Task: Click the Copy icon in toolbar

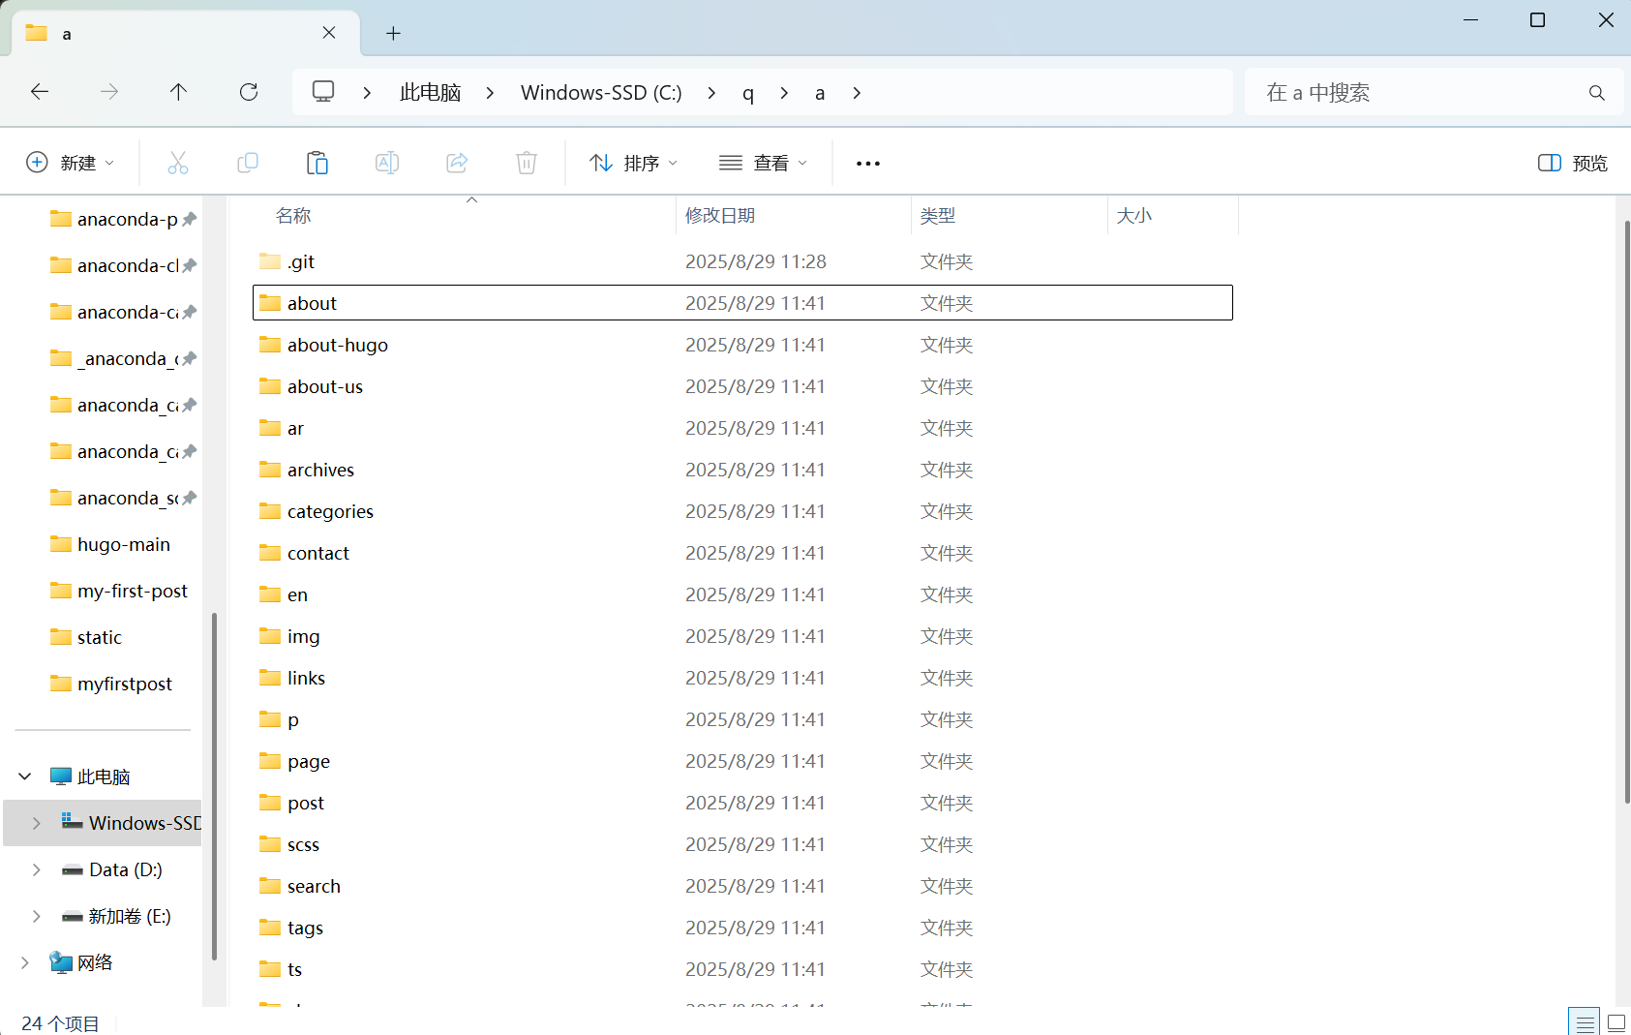Action: click(248, 163)
